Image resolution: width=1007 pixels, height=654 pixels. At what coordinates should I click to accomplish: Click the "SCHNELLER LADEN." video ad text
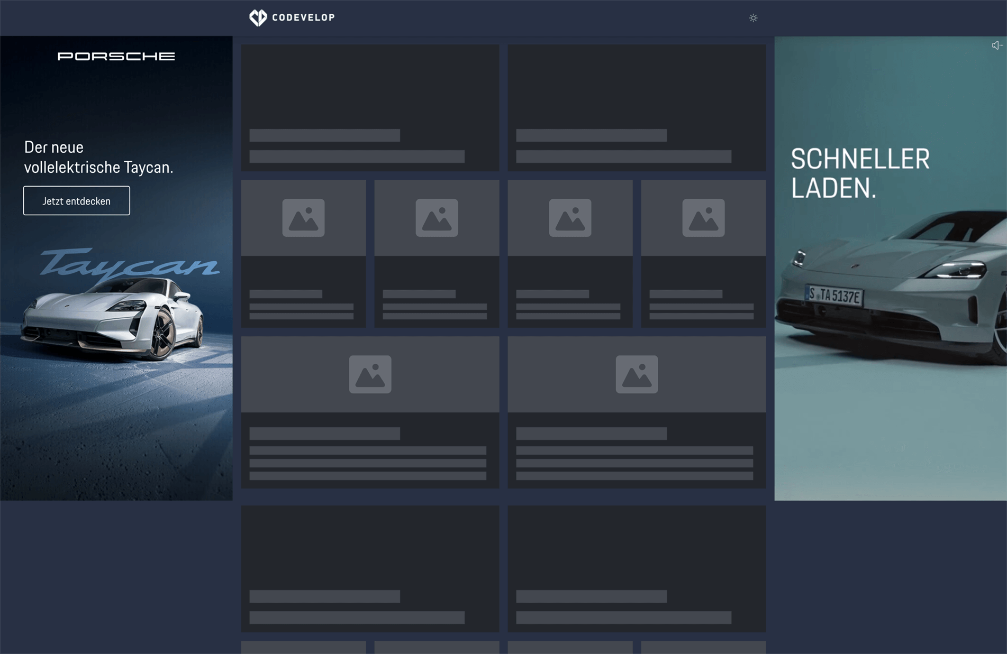click(860, 173)
